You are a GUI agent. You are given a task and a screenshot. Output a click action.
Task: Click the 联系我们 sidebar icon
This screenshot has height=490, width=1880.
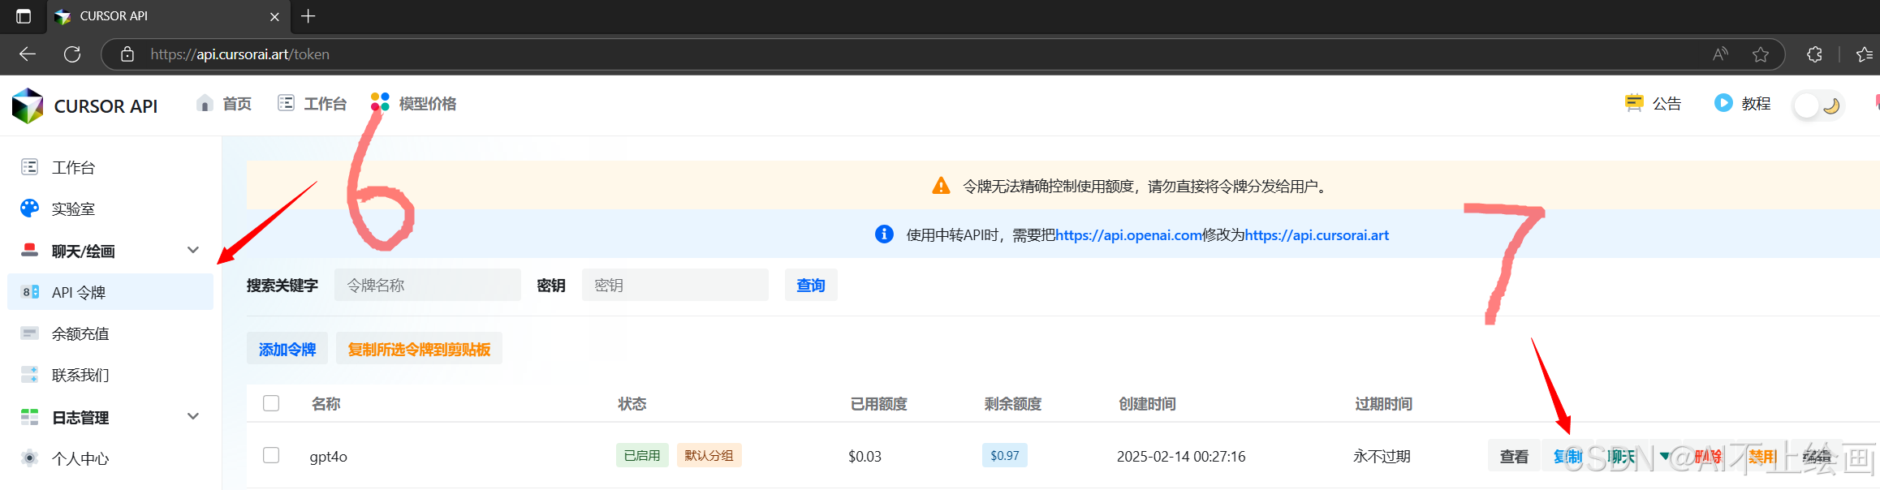coord(30,375)
